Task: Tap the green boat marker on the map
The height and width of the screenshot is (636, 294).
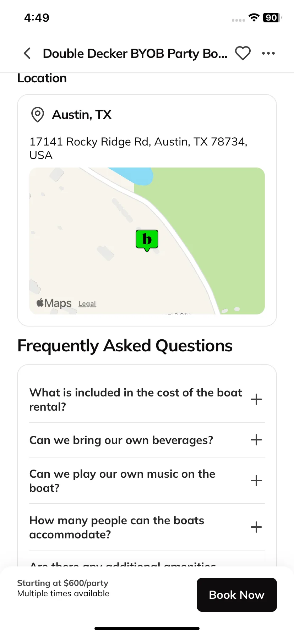Action: [147, 240]
